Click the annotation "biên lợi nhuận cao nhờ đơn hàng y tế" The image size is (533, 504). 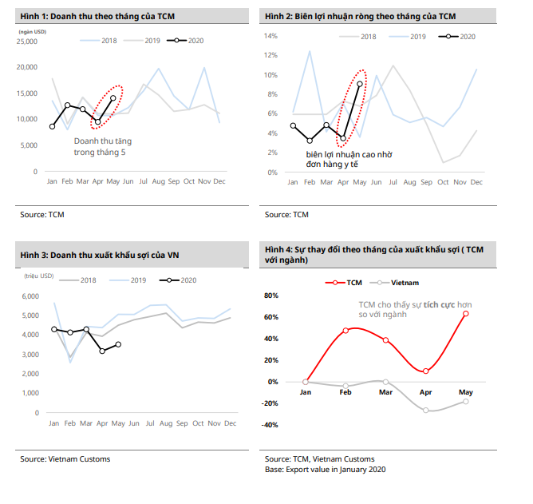pos(349,159)
